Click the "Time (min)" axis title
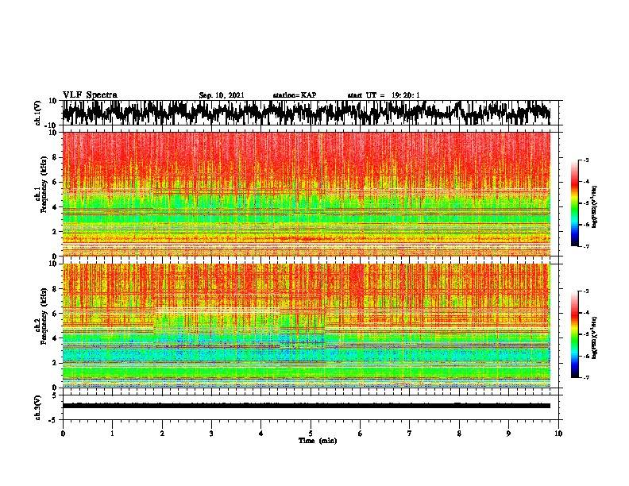The width and height of the screenshot is (629, 486). (318, 441)
